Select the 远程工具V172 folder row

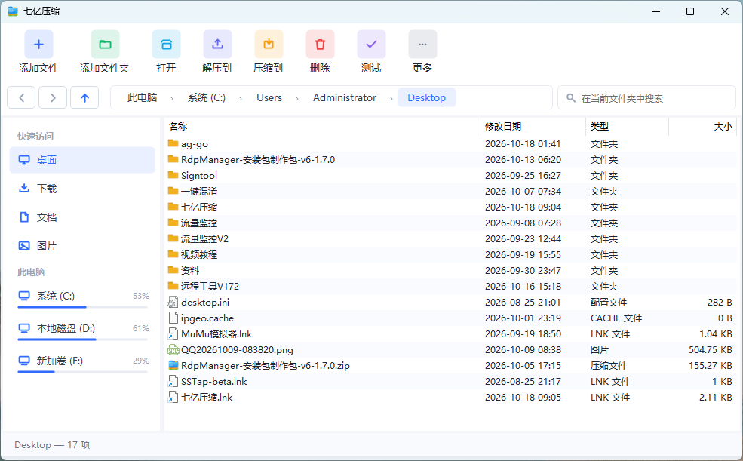(450, 286)
